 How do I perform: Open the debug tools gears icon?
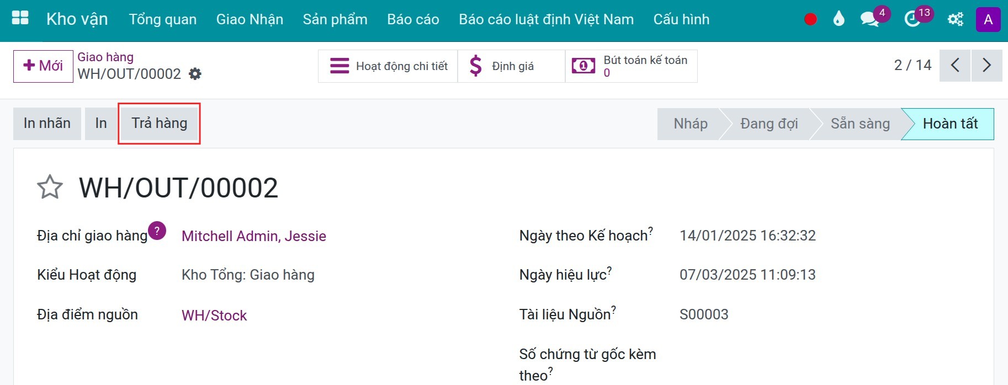pos(956,19)
